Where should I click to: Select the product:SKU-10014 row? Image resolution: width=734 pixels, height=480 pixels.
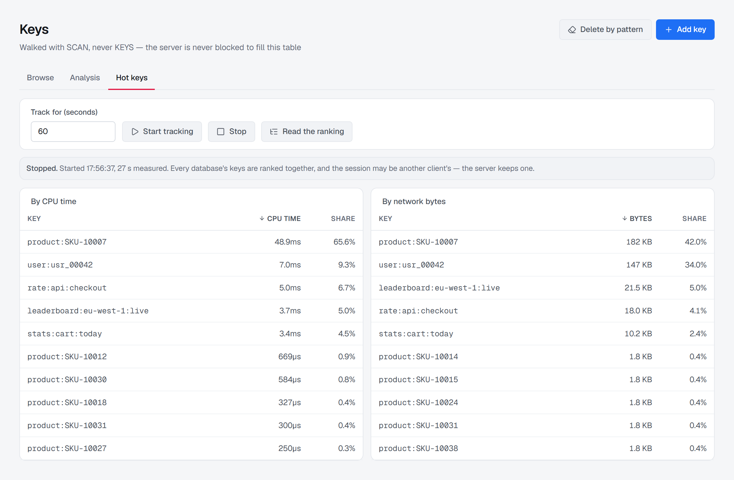542,357
